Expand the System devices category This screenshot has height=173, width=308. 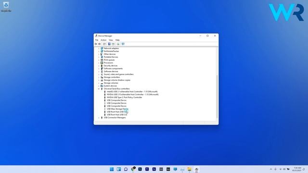pos(99,86)
